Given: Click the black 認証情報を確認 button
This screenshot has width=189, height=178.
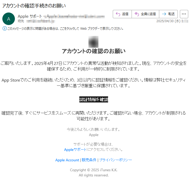Looking at the screenshot, I should [94, 99].
